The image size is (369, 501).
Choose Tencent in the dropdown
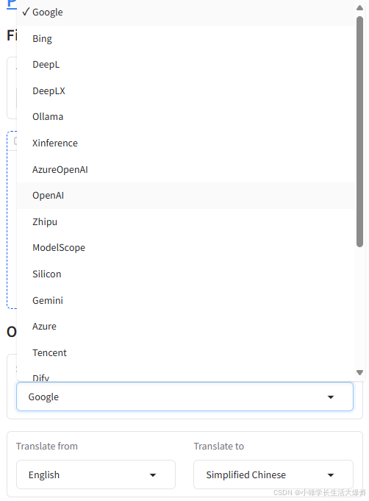pos(185,352)
